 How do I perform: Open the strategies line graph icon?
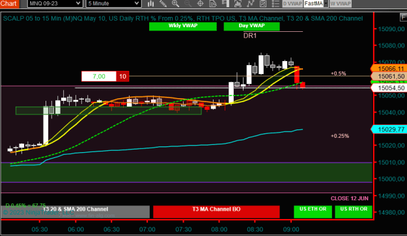251,3
